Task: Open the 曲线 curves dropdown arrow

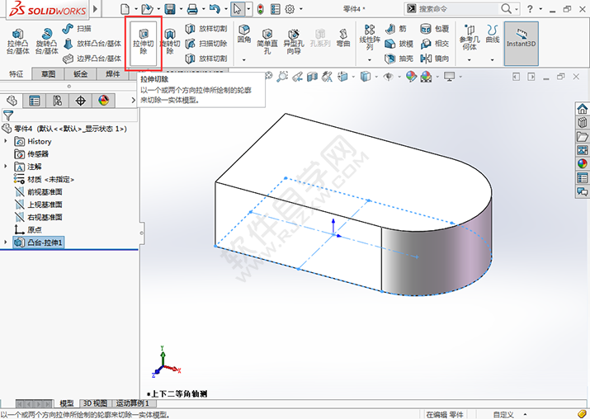Action: 492,60
